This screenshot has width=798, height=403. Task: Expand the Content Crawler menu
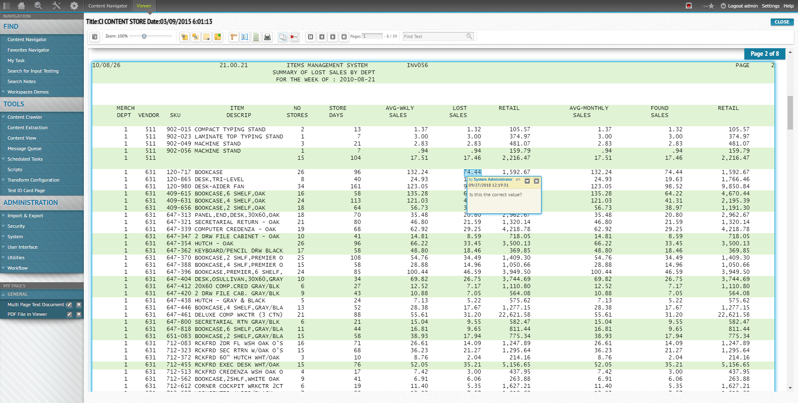point(25,117)
